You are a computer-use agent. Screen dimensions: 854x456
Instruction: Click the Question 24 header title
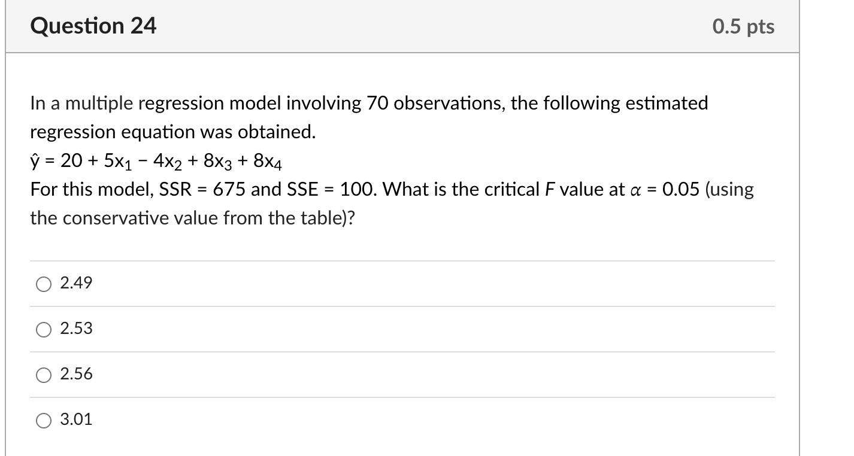coord(93,26)
